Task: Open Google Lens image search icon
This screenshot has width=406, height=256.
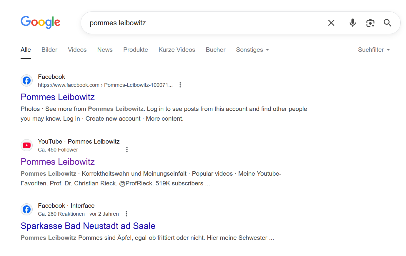Action: [370, 23]
